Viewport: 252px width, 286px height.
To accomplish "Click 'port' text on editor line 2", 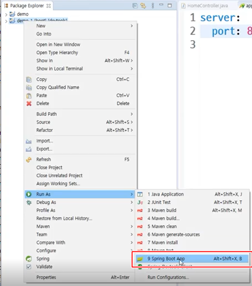I will point(223,31).
